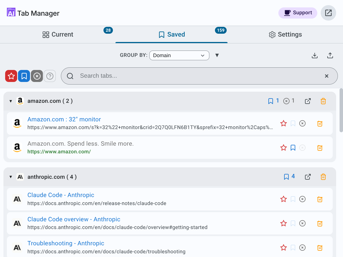
Task: Open the Troubleshooting - Anthropic link
Action: point(66,243)
